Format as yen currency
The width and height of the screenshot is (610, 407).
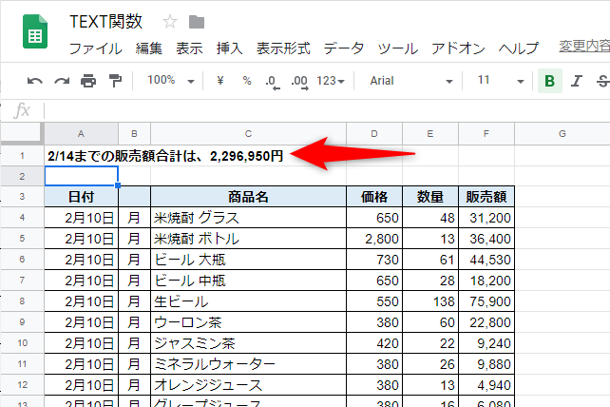click(220, 81)
